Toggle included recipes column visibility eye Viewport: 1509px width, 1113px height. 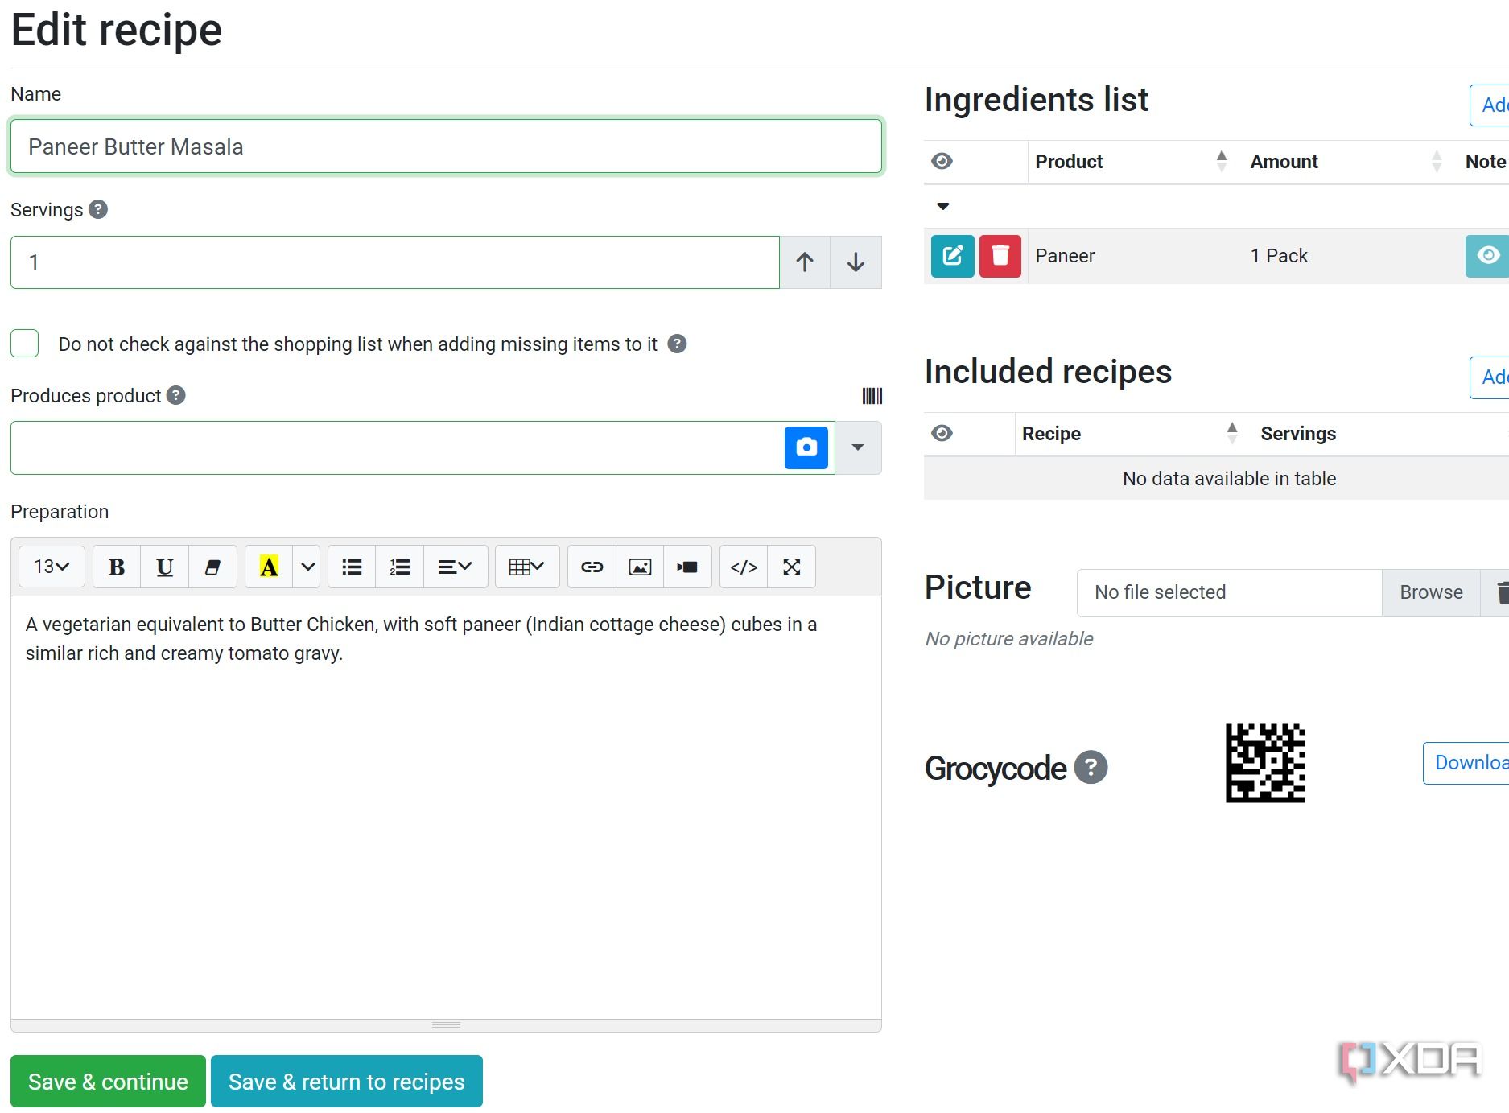(942, 433)
